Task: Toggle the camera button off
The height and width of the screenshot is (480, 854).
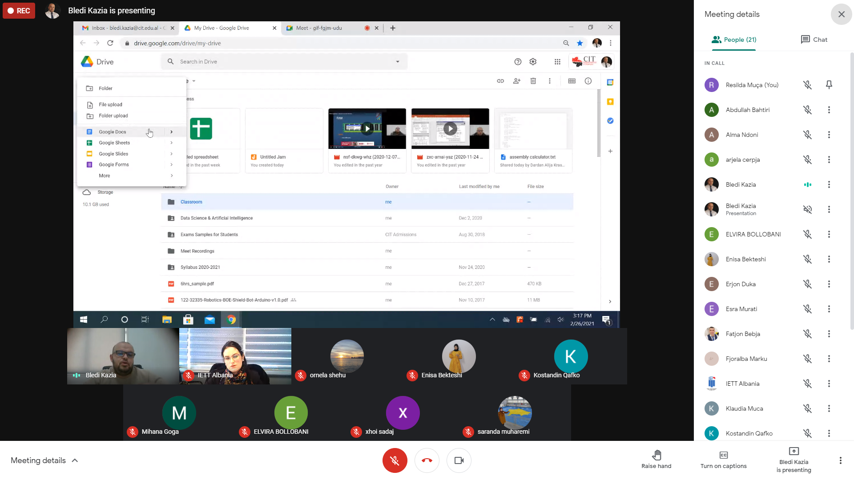Action: 459,460
